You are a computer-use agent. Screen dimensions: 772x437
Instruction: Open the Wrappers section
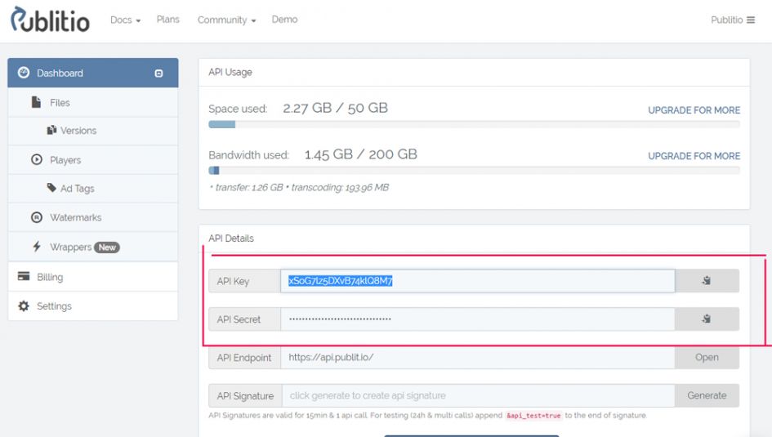coord(93,247)
